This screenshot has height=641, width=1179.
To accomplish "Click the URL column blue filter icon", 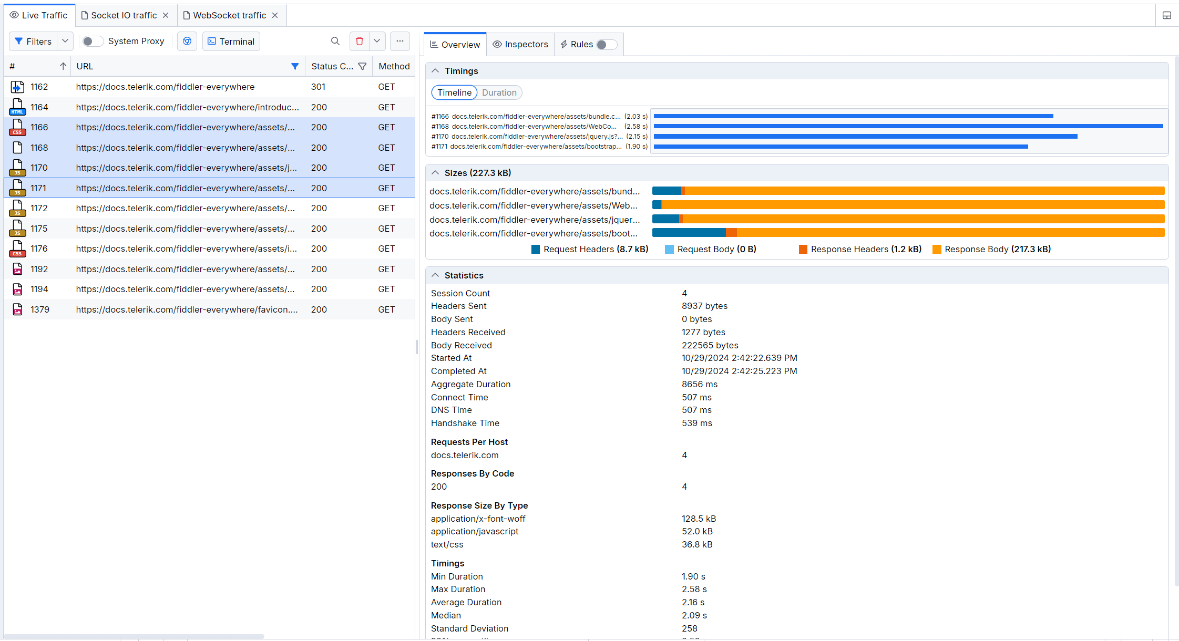I will [x=295, y=66].
